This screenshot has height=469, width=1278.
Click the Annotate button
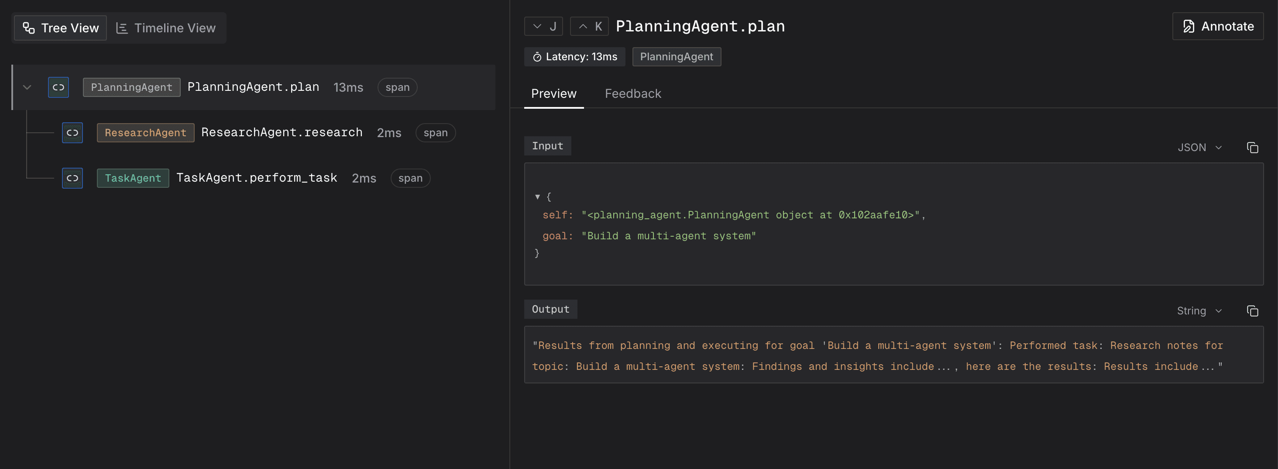pos(1217,26)
